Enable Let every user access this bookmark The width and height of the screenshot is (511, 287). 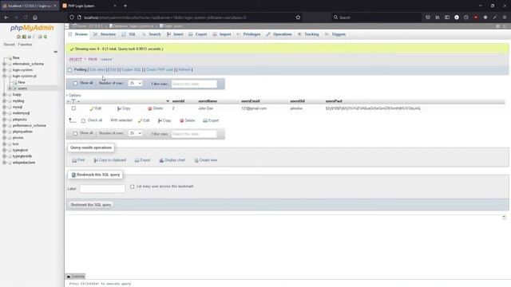(132, 187)
